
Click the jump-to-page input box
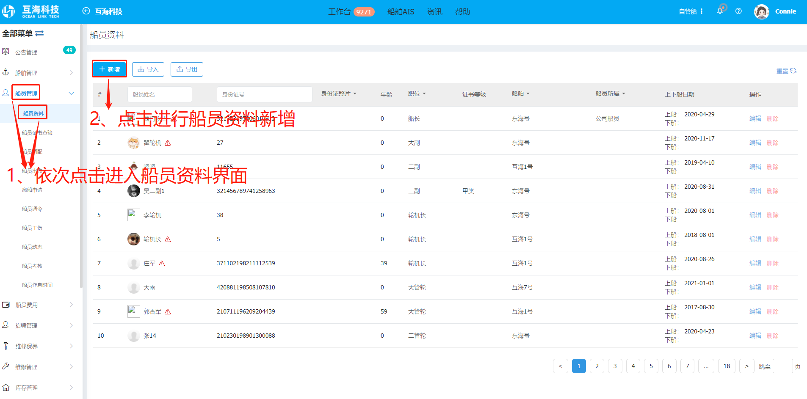click(x=782, y=366)
